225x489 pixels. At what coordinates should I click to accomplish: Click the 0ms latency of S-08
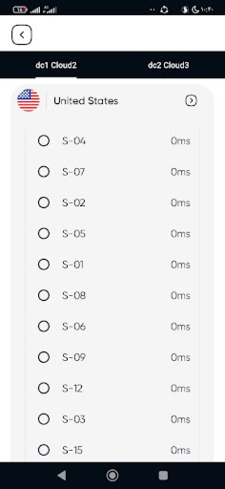tap(180, 296)
